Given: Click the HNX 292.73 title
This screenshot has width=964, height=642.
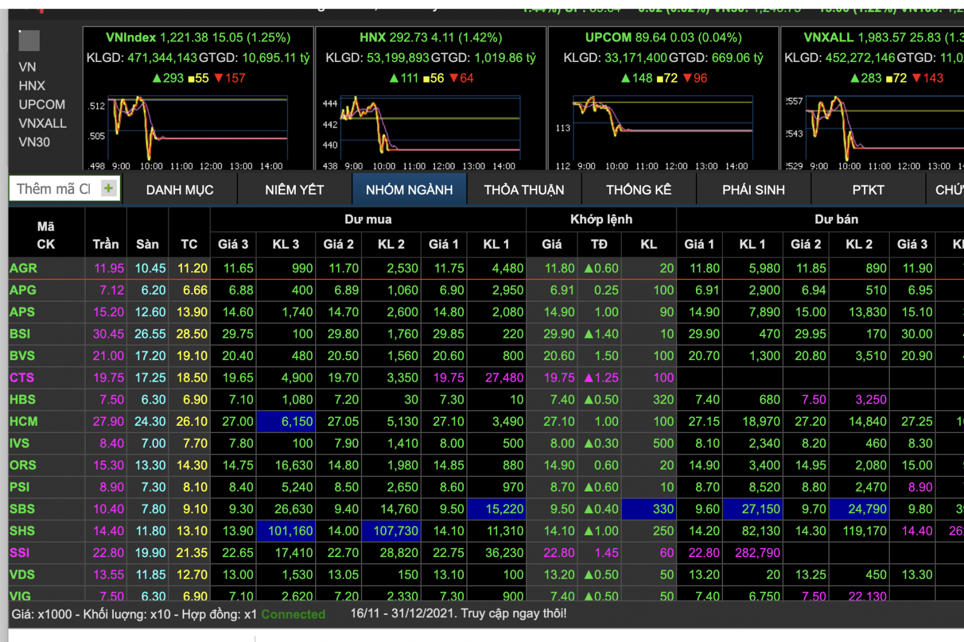Looking at the screenshot, I should tap(431, 37).
